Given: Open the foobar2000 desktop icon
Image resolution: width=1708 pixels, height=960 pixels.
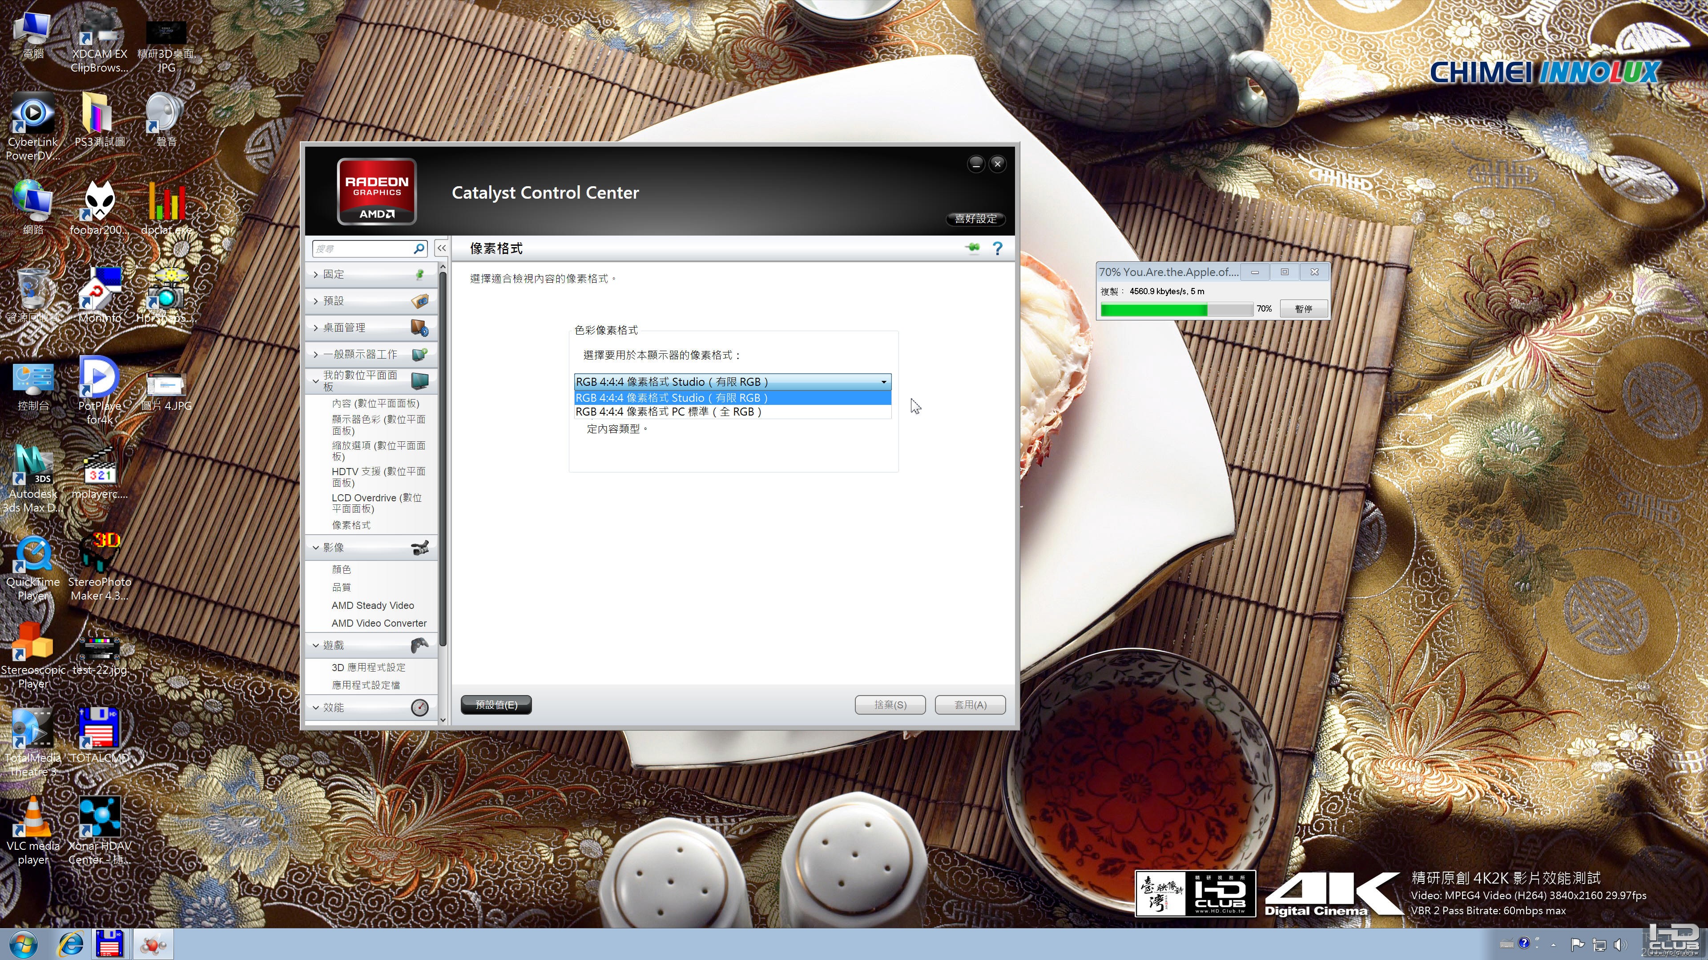Looking at the screenshot, I should click(100, 208).
